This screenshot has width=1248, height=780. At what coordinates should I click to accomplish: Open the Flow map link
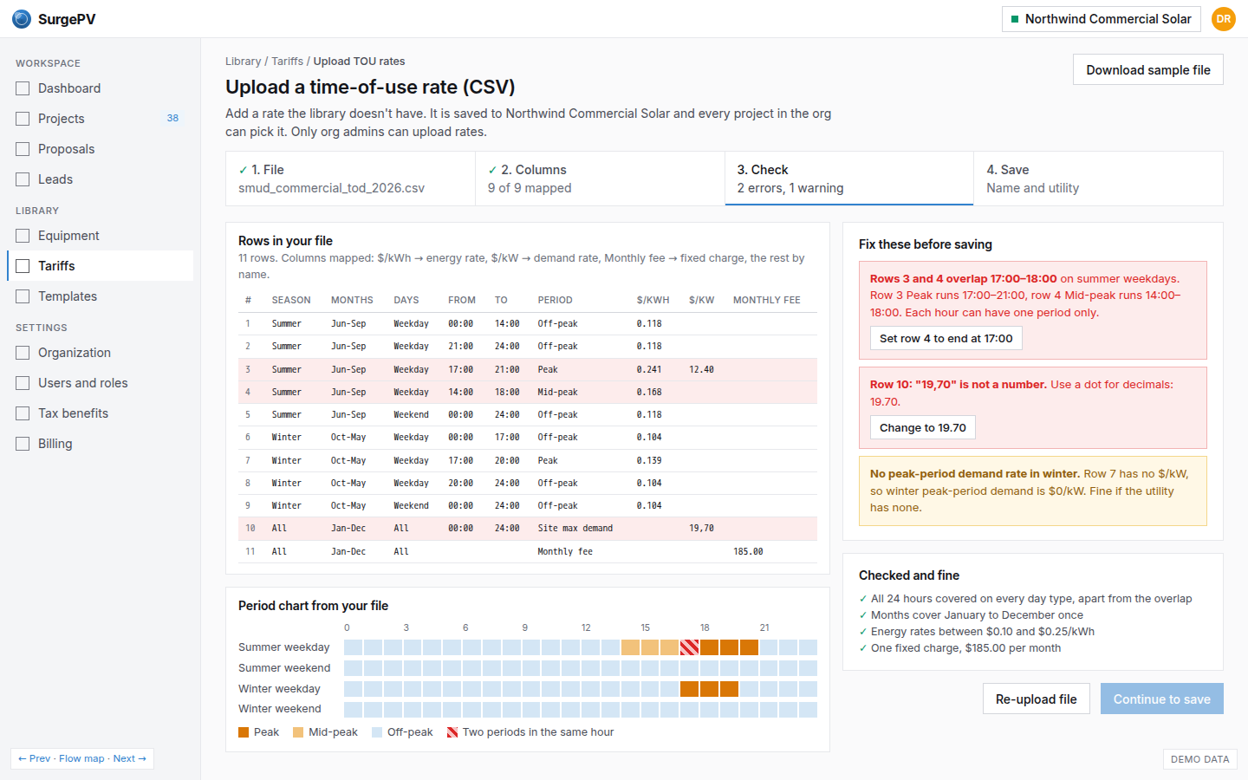pyautogui.click(x=81, y=758)
